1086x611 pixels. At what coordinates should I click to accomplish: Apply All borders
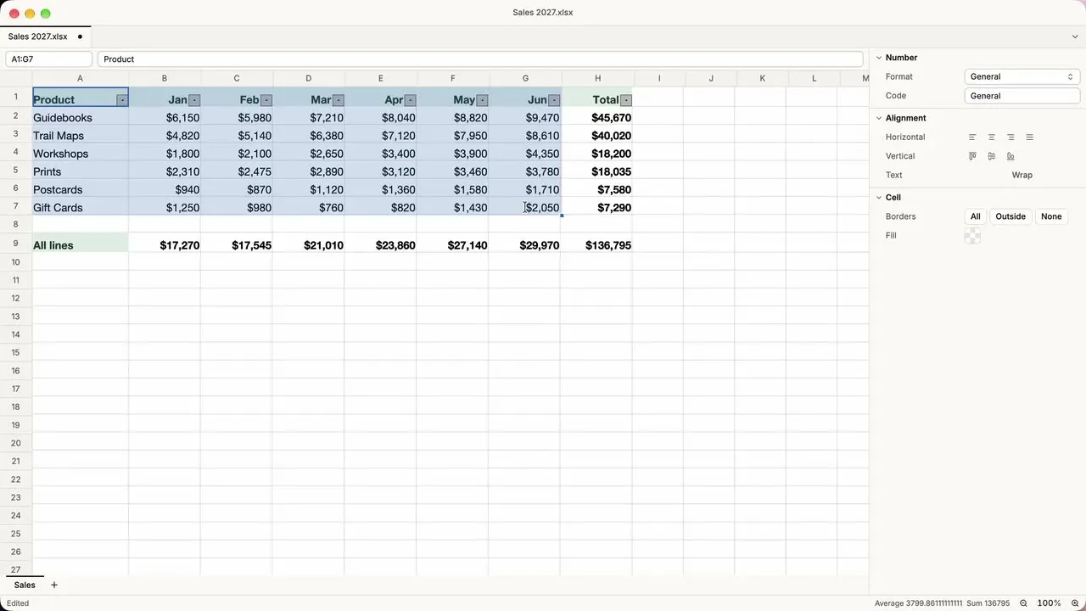pos(976,216)
